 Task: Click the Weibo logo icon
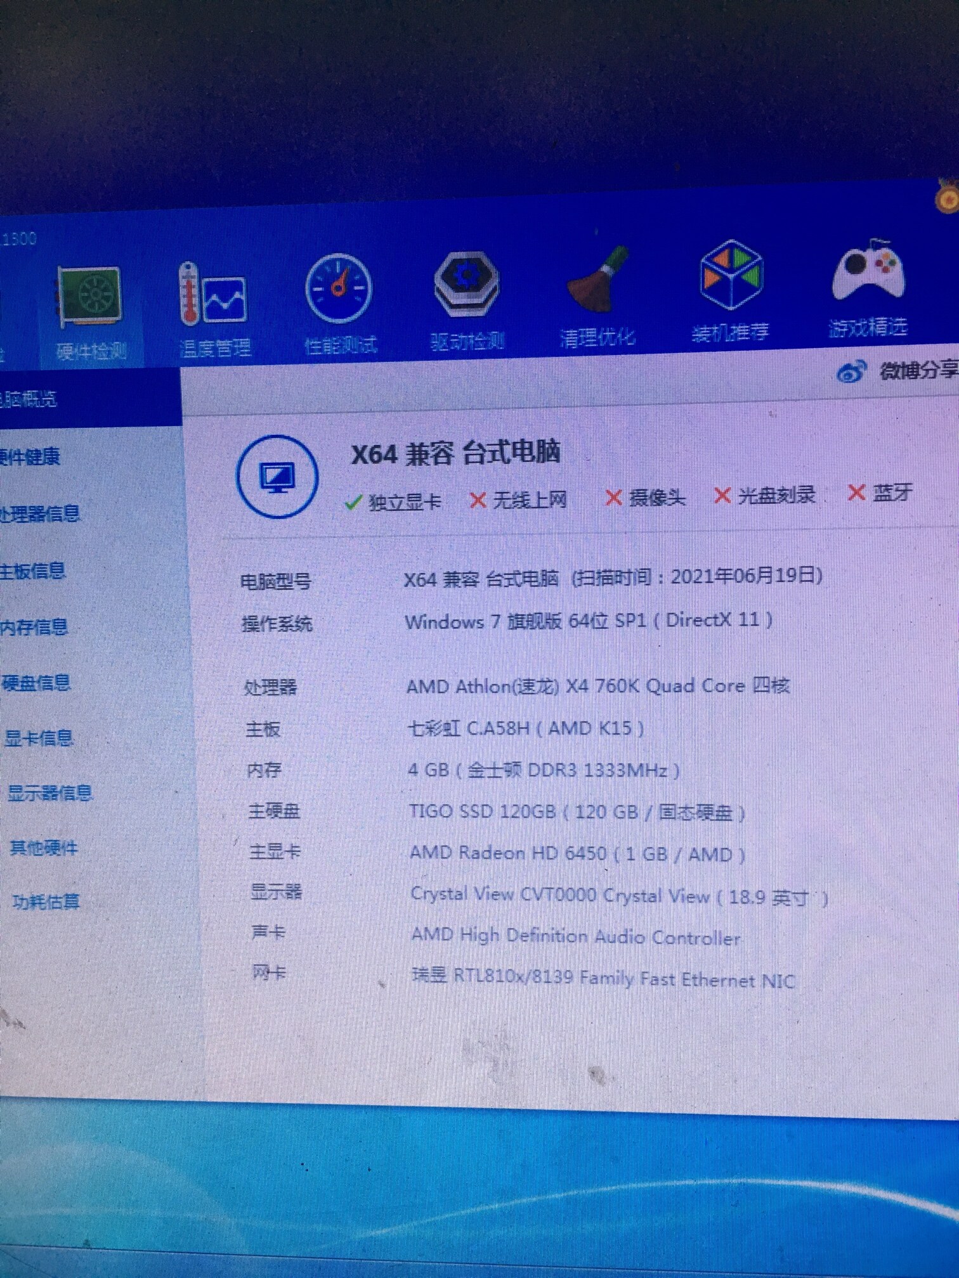[851, 372]
